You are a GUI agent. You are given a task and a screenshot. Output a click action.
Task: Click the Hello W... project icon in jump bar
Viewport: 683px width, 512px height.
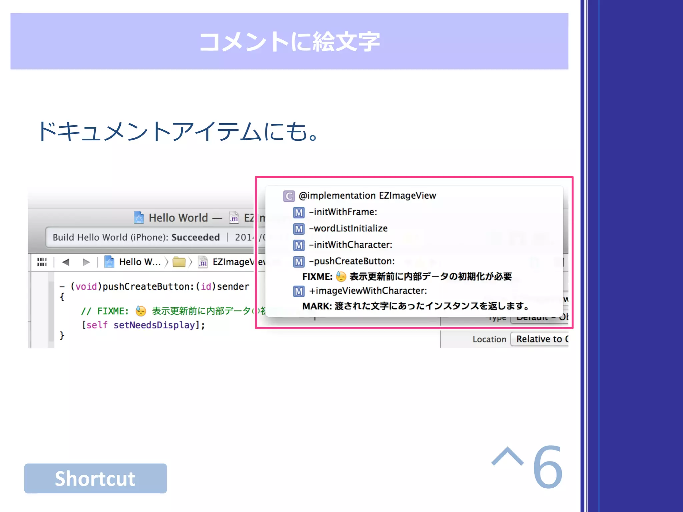[109, 262]
